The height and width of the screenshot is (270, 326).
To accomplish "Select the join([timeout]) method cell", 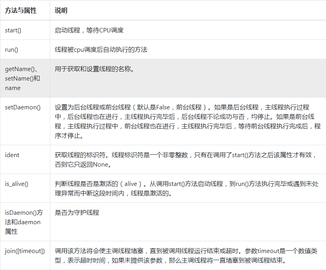I will tap(25, 251).
